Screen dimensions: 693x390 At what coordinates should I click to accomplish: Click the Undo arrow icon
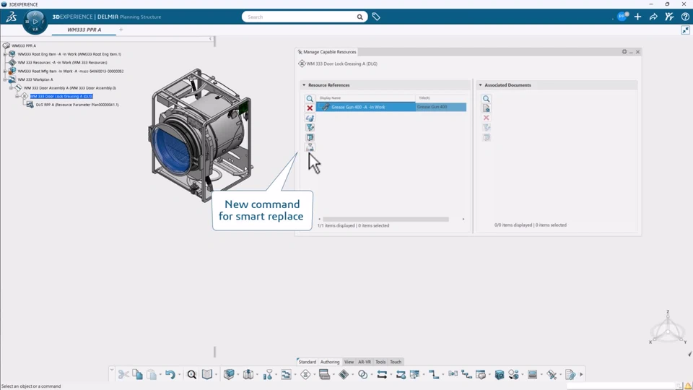[x=170, y=375]
